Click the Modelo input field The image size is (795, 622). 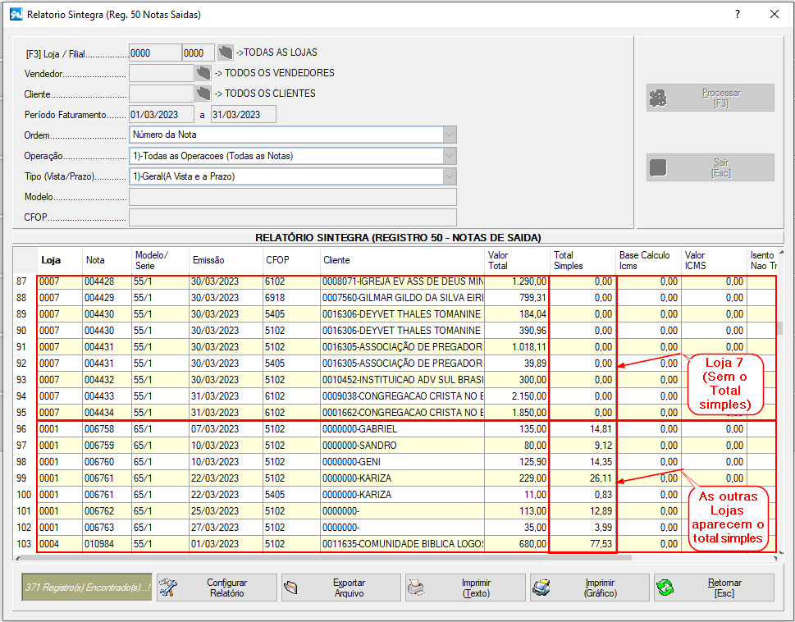coord(293,197)
